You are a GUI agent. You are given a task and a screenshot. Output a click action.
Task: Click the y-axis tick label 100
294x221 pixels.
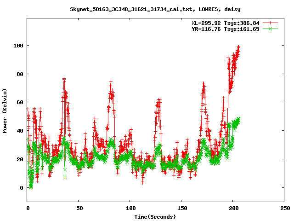coord(18,46)
